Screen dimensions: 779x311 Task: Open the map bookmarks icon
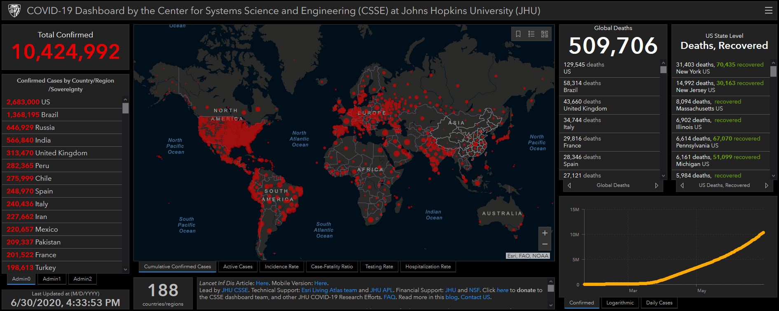pyautogui.click(x=518, y=34)
